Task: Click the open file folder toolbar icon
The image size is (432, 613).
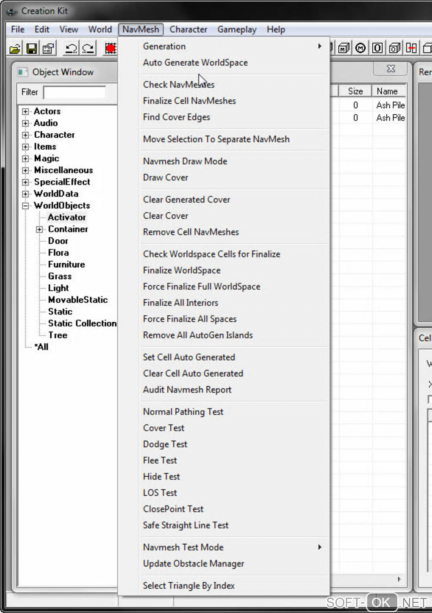Action: [x=15, y=49]
